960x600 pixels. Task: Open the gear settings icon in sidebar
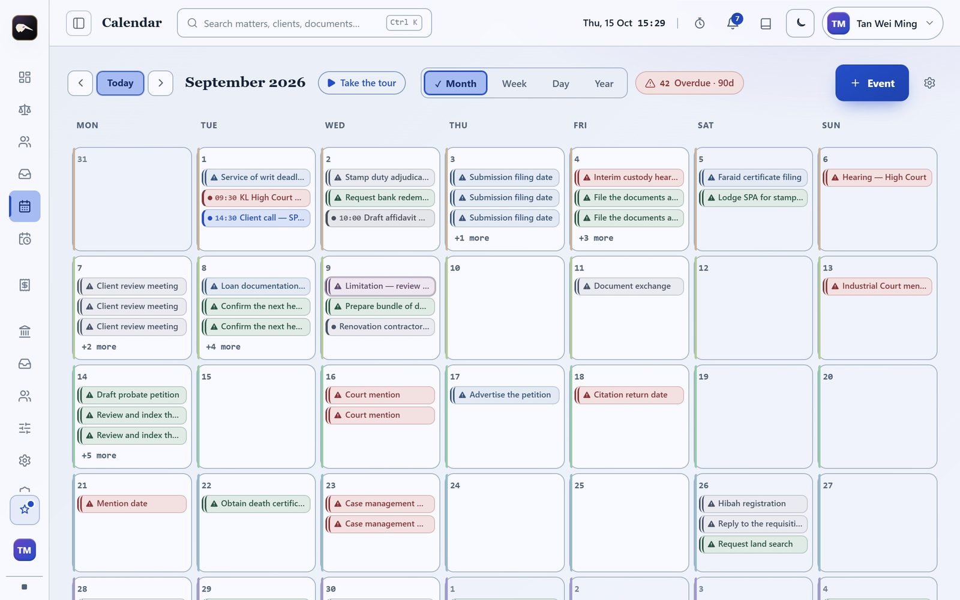(25, 460)
